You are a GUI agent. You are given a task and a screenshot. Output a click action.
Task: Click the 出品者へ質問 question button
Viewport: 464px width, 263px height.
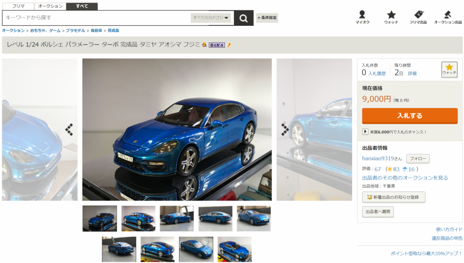coord(379,212)
